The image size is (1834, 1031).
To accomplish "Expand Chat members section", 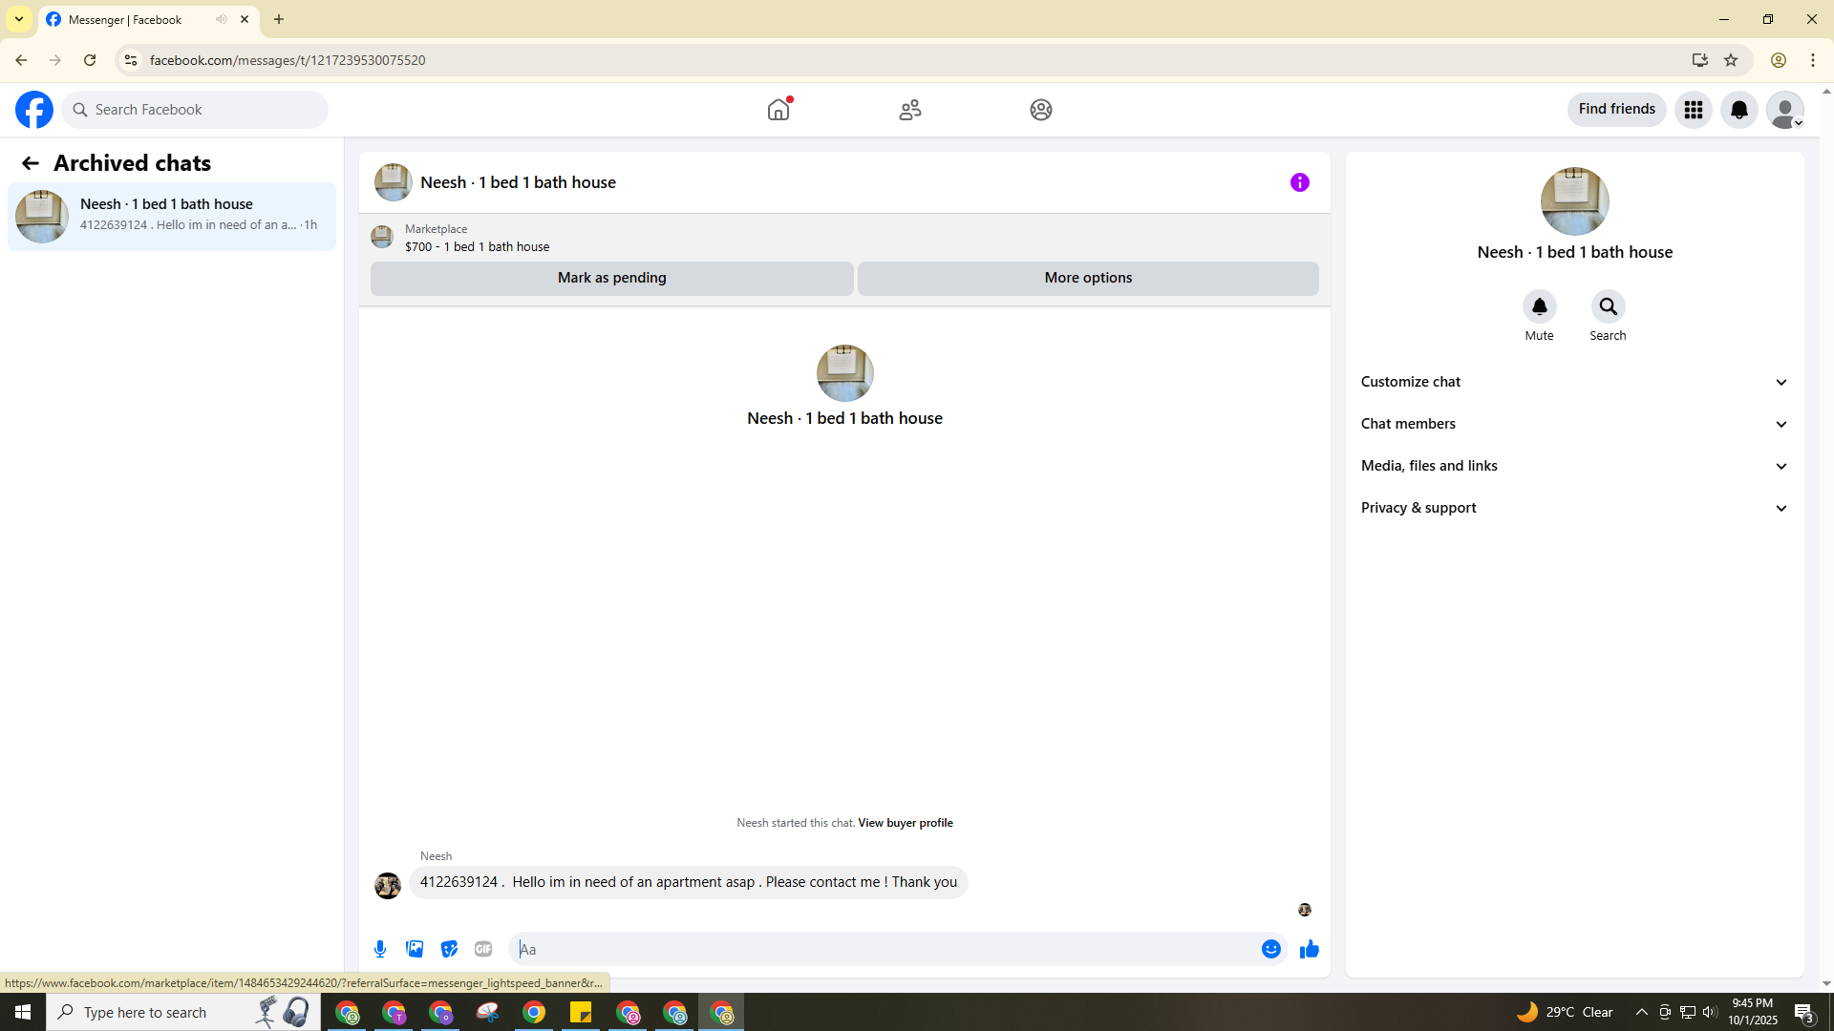I will [1573, 424].
